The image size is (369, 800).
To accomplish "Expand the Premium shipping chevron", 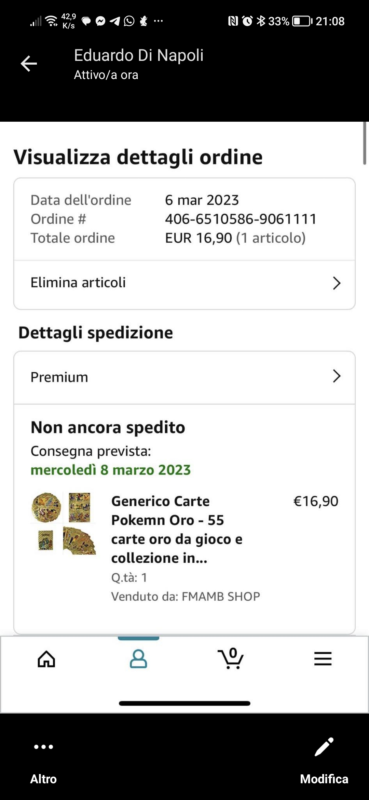I will click(x=337, y=376).
